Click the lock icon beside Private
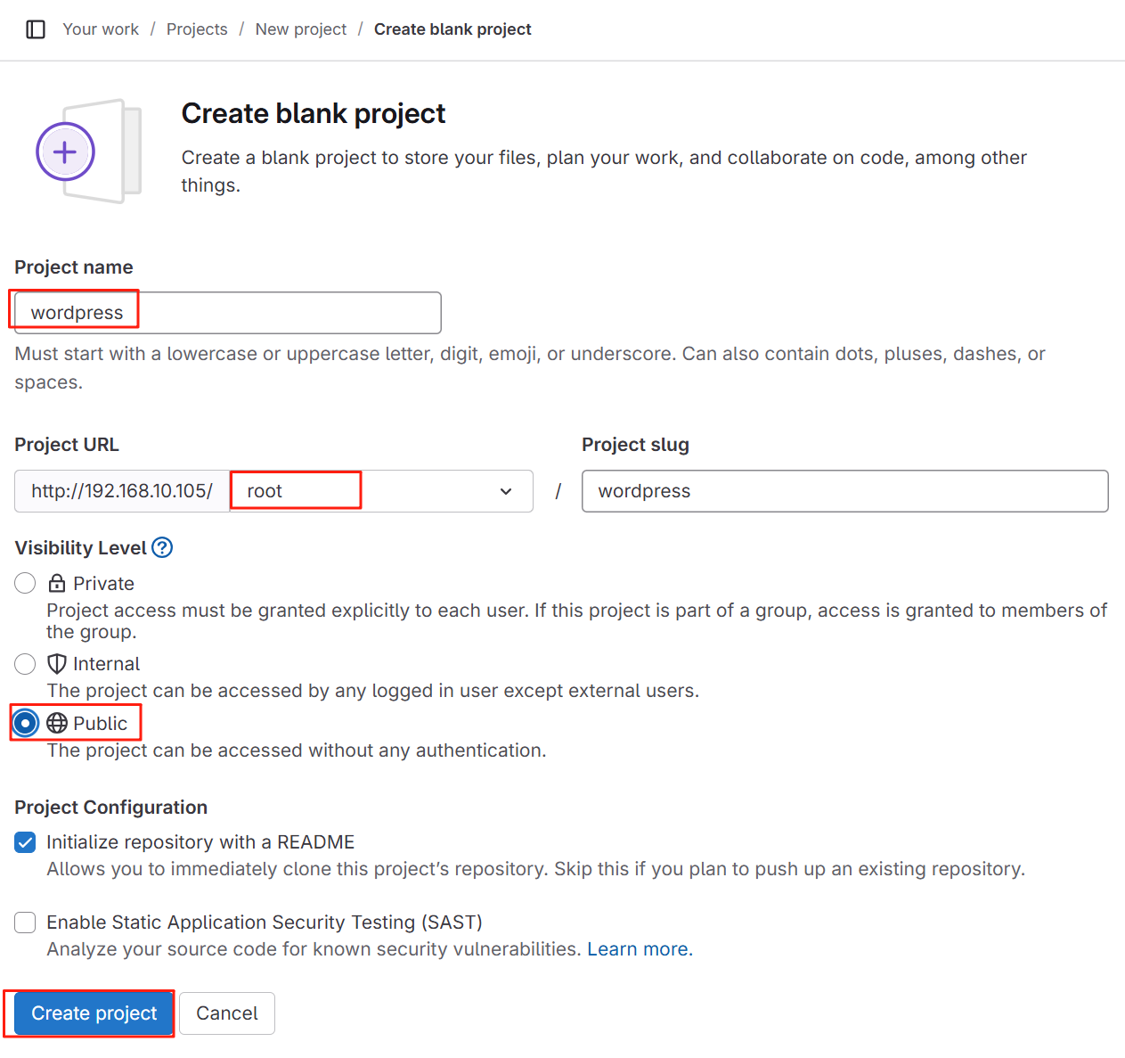 [57, 583]
